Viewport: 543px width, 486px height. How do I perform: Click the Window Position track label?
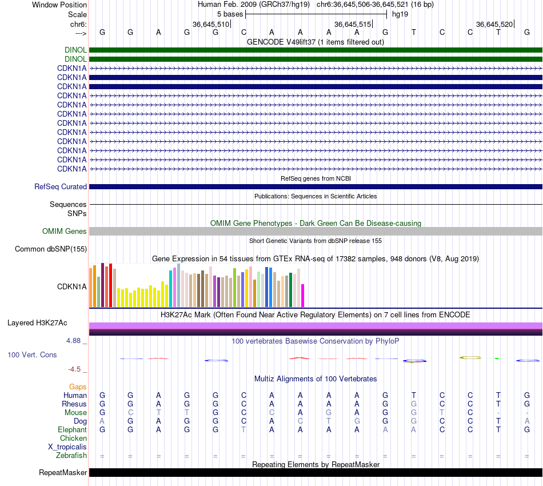pyautogui.click(x=59, y=5)
